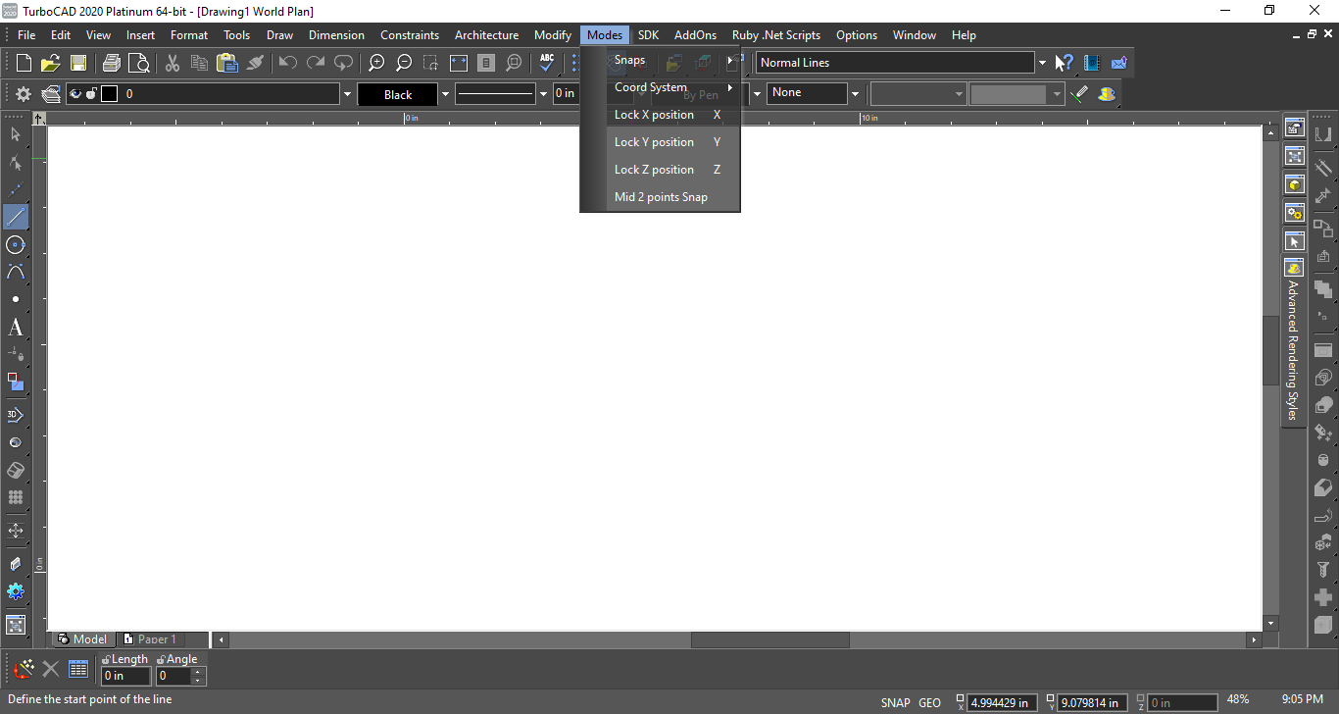Screen dimensions: 1339x714
Task: Open the Black color dropdown arrow
Action: click(x=445, y=94)
